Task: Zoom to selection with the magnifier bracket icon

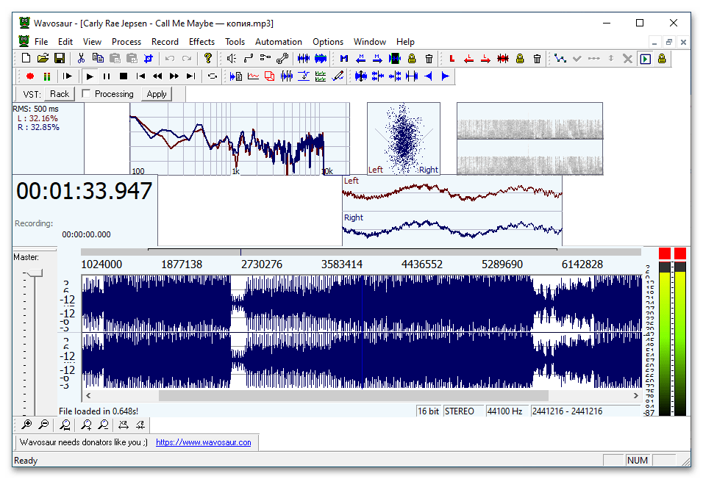Action: 65,425
